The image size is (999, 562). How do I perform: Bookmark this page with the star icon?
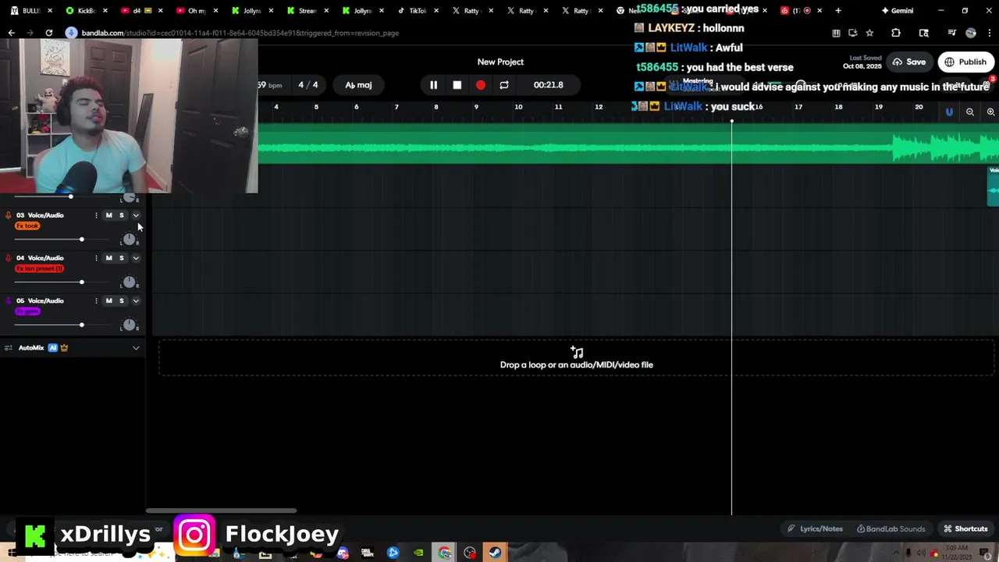(x=869, y=33)
